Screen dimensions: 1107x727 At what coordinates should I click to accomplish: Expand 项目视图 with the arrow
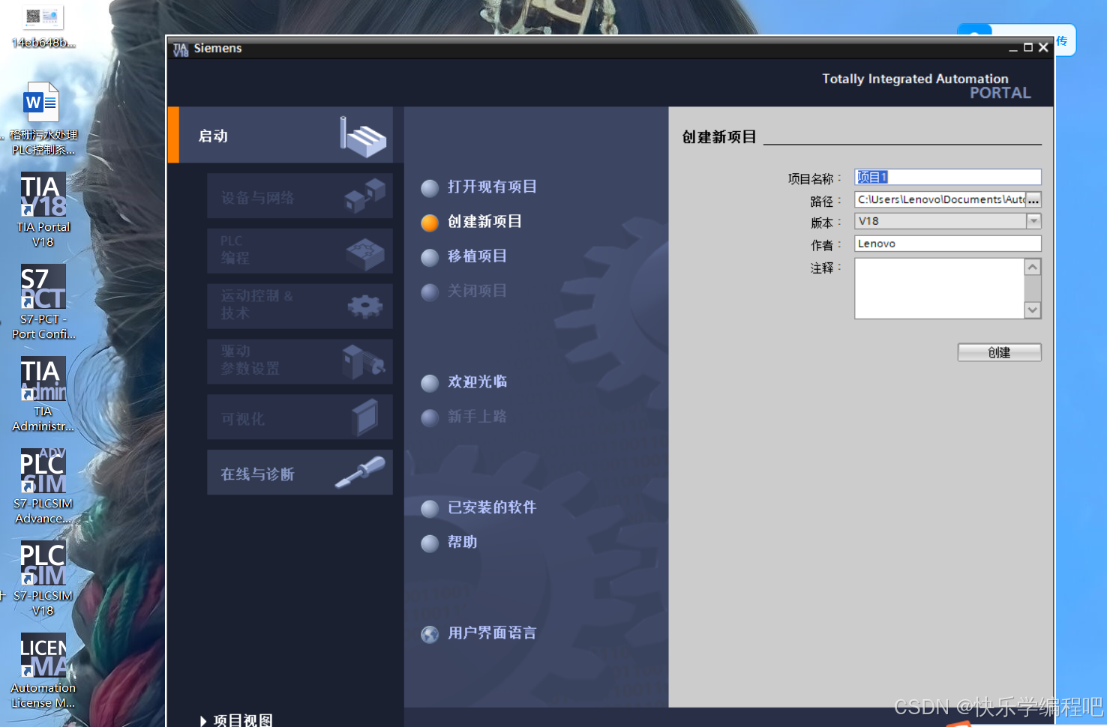click(202, 721)
